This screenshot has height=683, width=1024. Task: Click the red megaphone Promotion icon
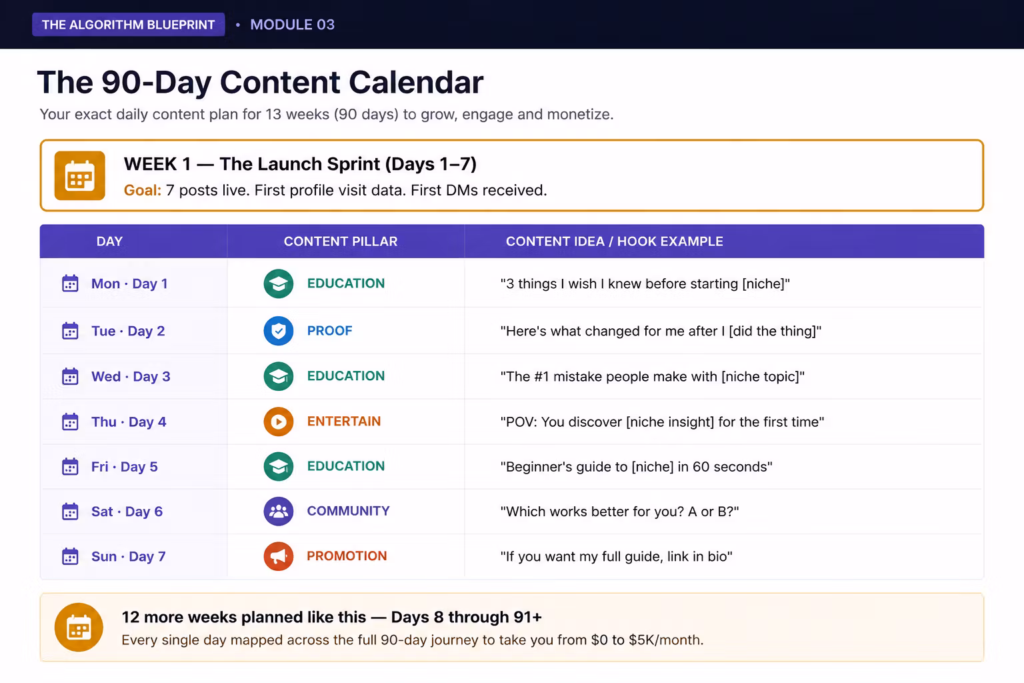[279, 556]
